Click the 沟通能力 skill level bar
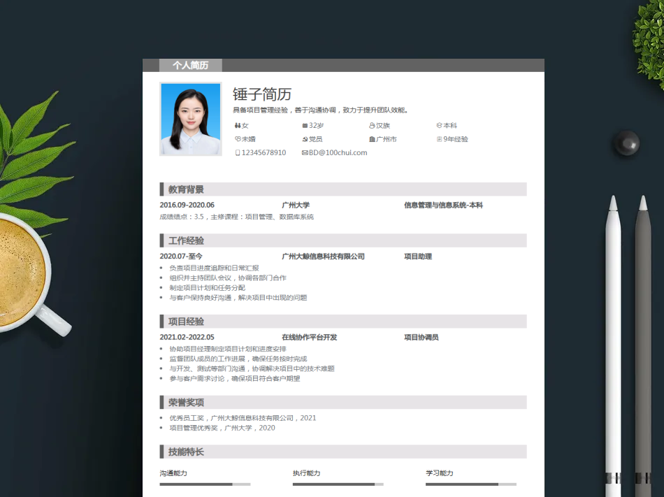 pos(205,484)
